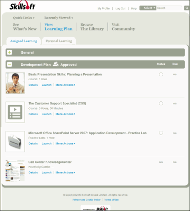Click status circle for Basic Presentation Skills

click(x=161, y=74)
